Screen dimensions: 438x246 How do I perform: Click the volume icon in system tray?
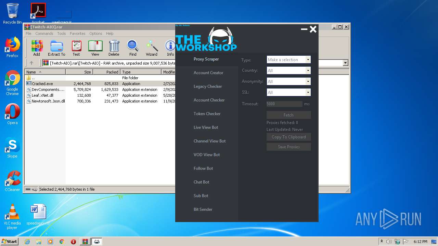click(x=389, y=242)
